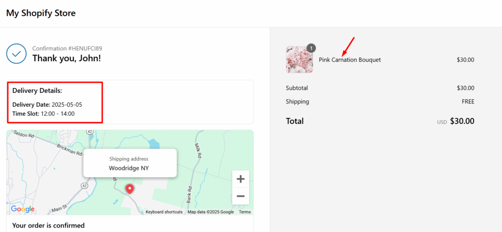This screenshot has width=502, height=232.
Task: Click the Pink Carnation Bouquet product name
Action: pos(350,60)
